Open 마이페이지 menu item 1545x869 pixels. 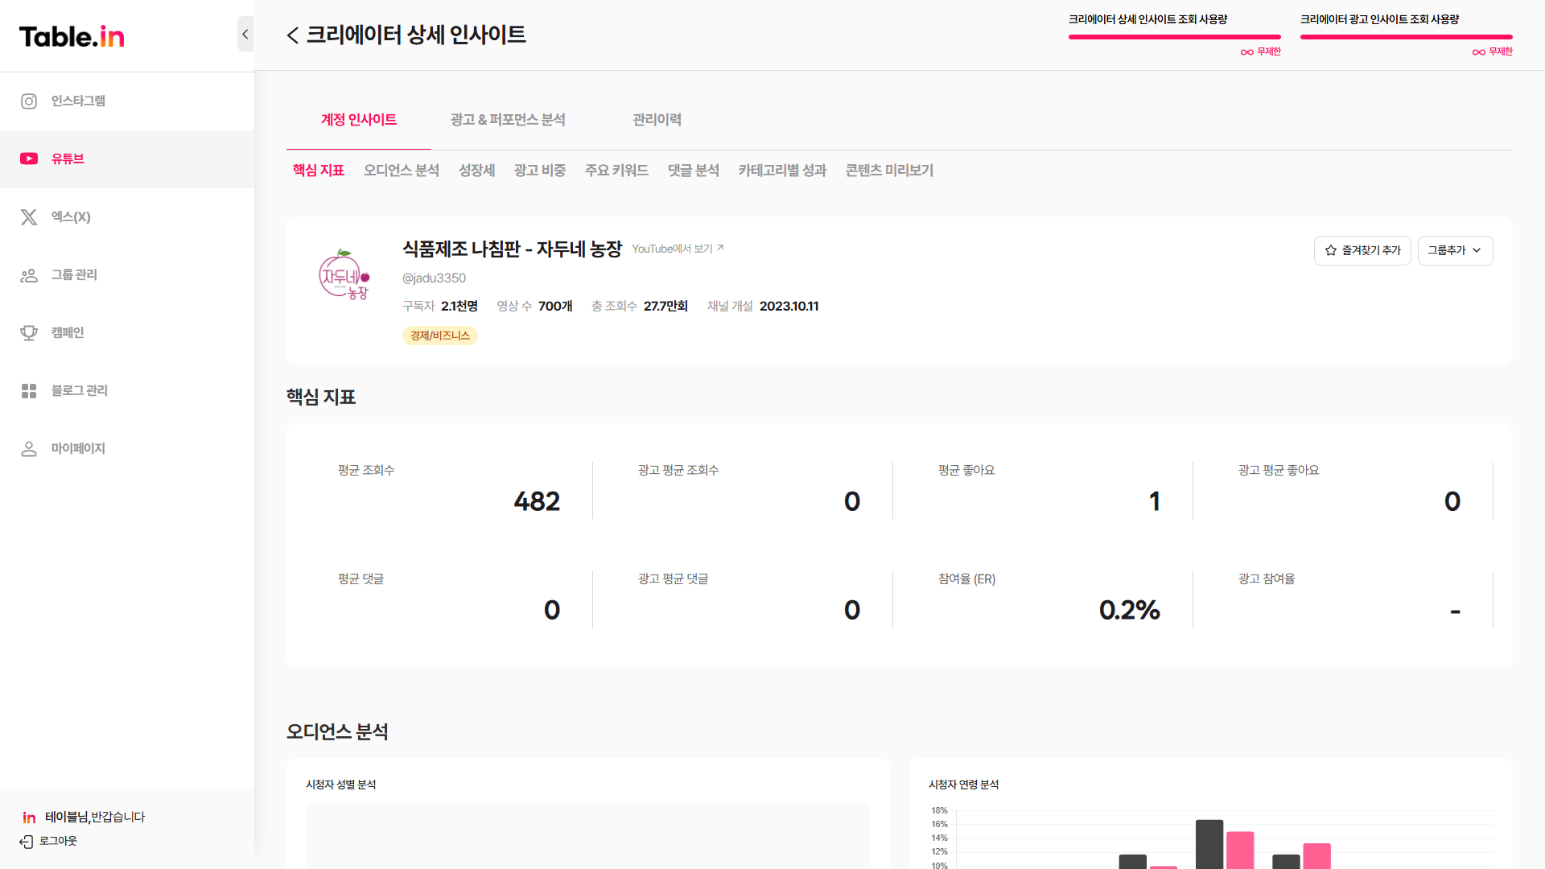127,449
